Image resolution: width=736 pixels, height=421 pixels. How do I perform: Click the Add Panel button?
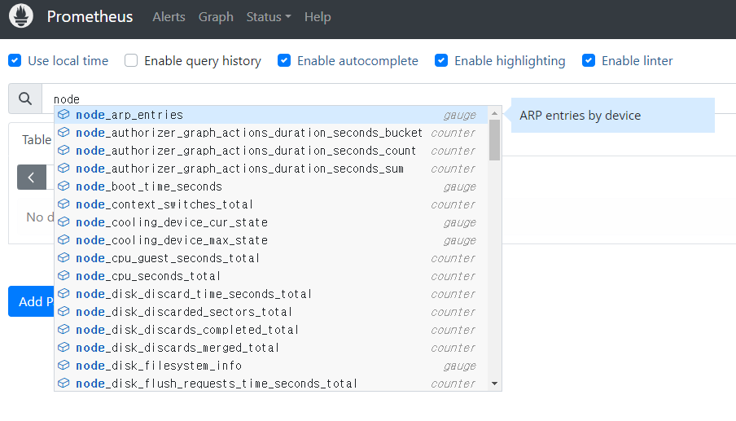click(31, 301)
